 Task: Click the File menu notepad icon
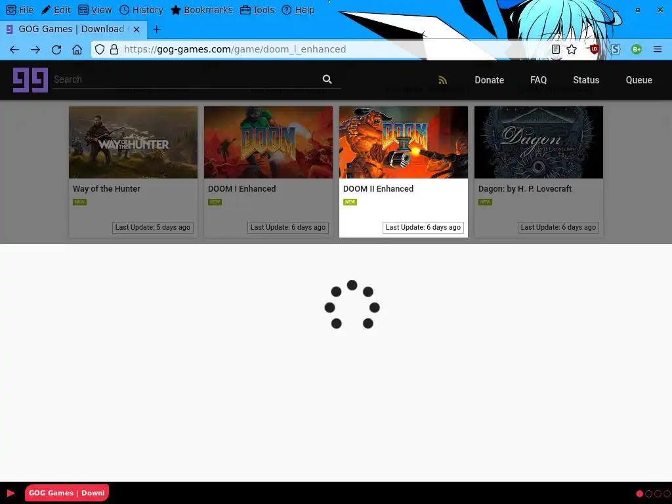click(11, 10)
